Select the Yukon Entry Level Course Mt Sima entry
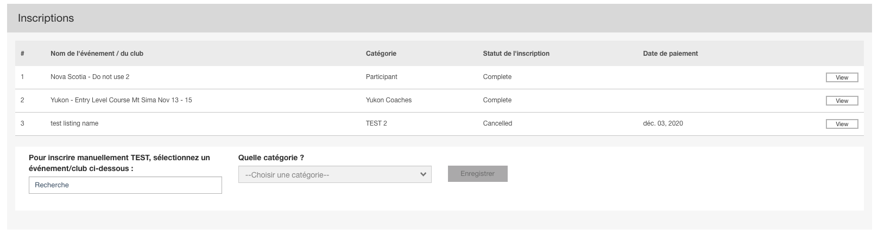 coord(121,100)
